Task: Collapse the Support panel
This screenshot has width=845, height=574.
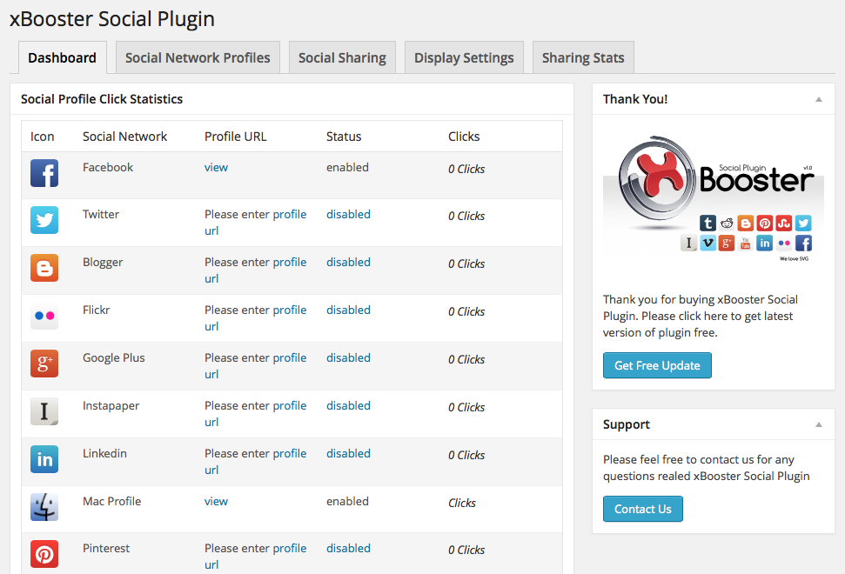Action: (819, 424)
